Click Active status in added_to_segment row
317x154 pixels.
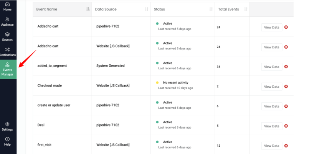tap(167, 63)
